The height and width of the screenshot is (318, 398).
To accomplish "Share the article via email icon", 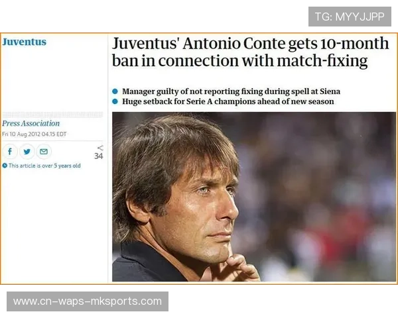I will pos(44,152).
